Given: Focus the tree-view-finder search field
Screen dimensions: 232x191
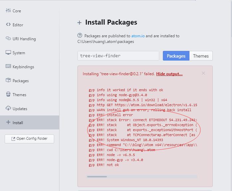Looking at the screenshot, I should click(118, 56).
